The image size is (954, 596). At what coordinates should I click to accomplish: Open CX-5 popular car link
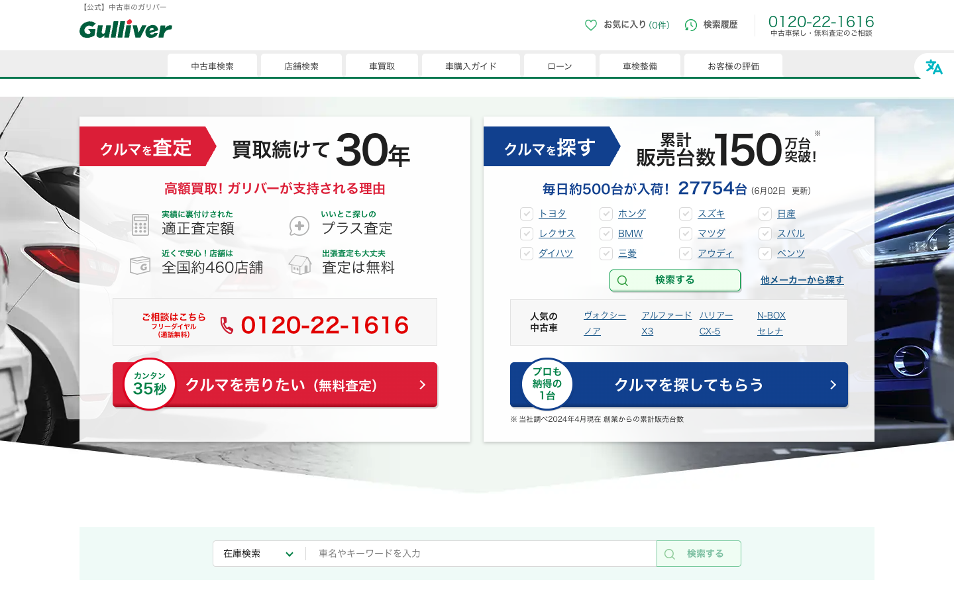coord(710,331)
